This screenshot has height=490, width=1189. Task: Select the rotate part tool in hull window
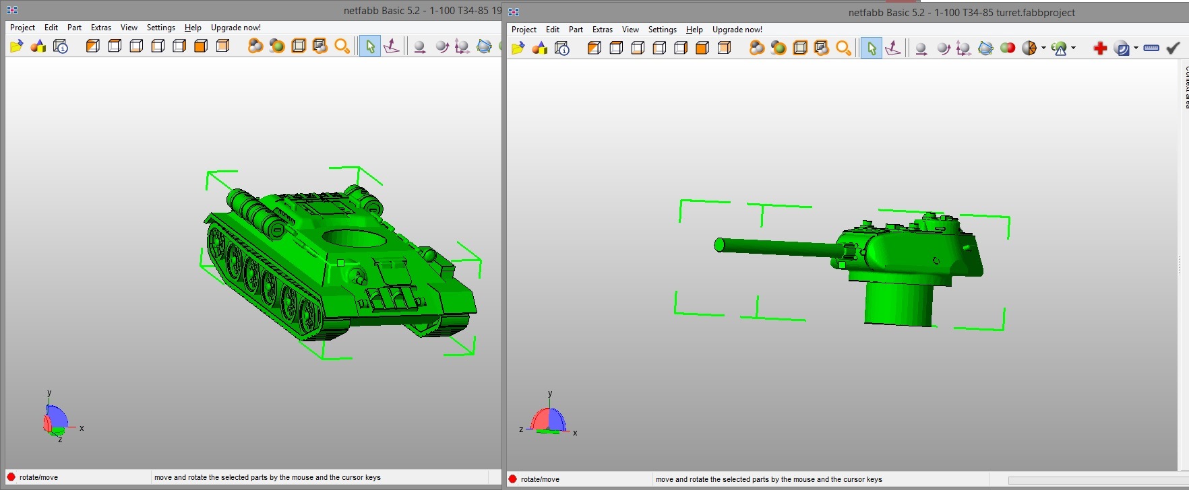click(x=441, y=46)
